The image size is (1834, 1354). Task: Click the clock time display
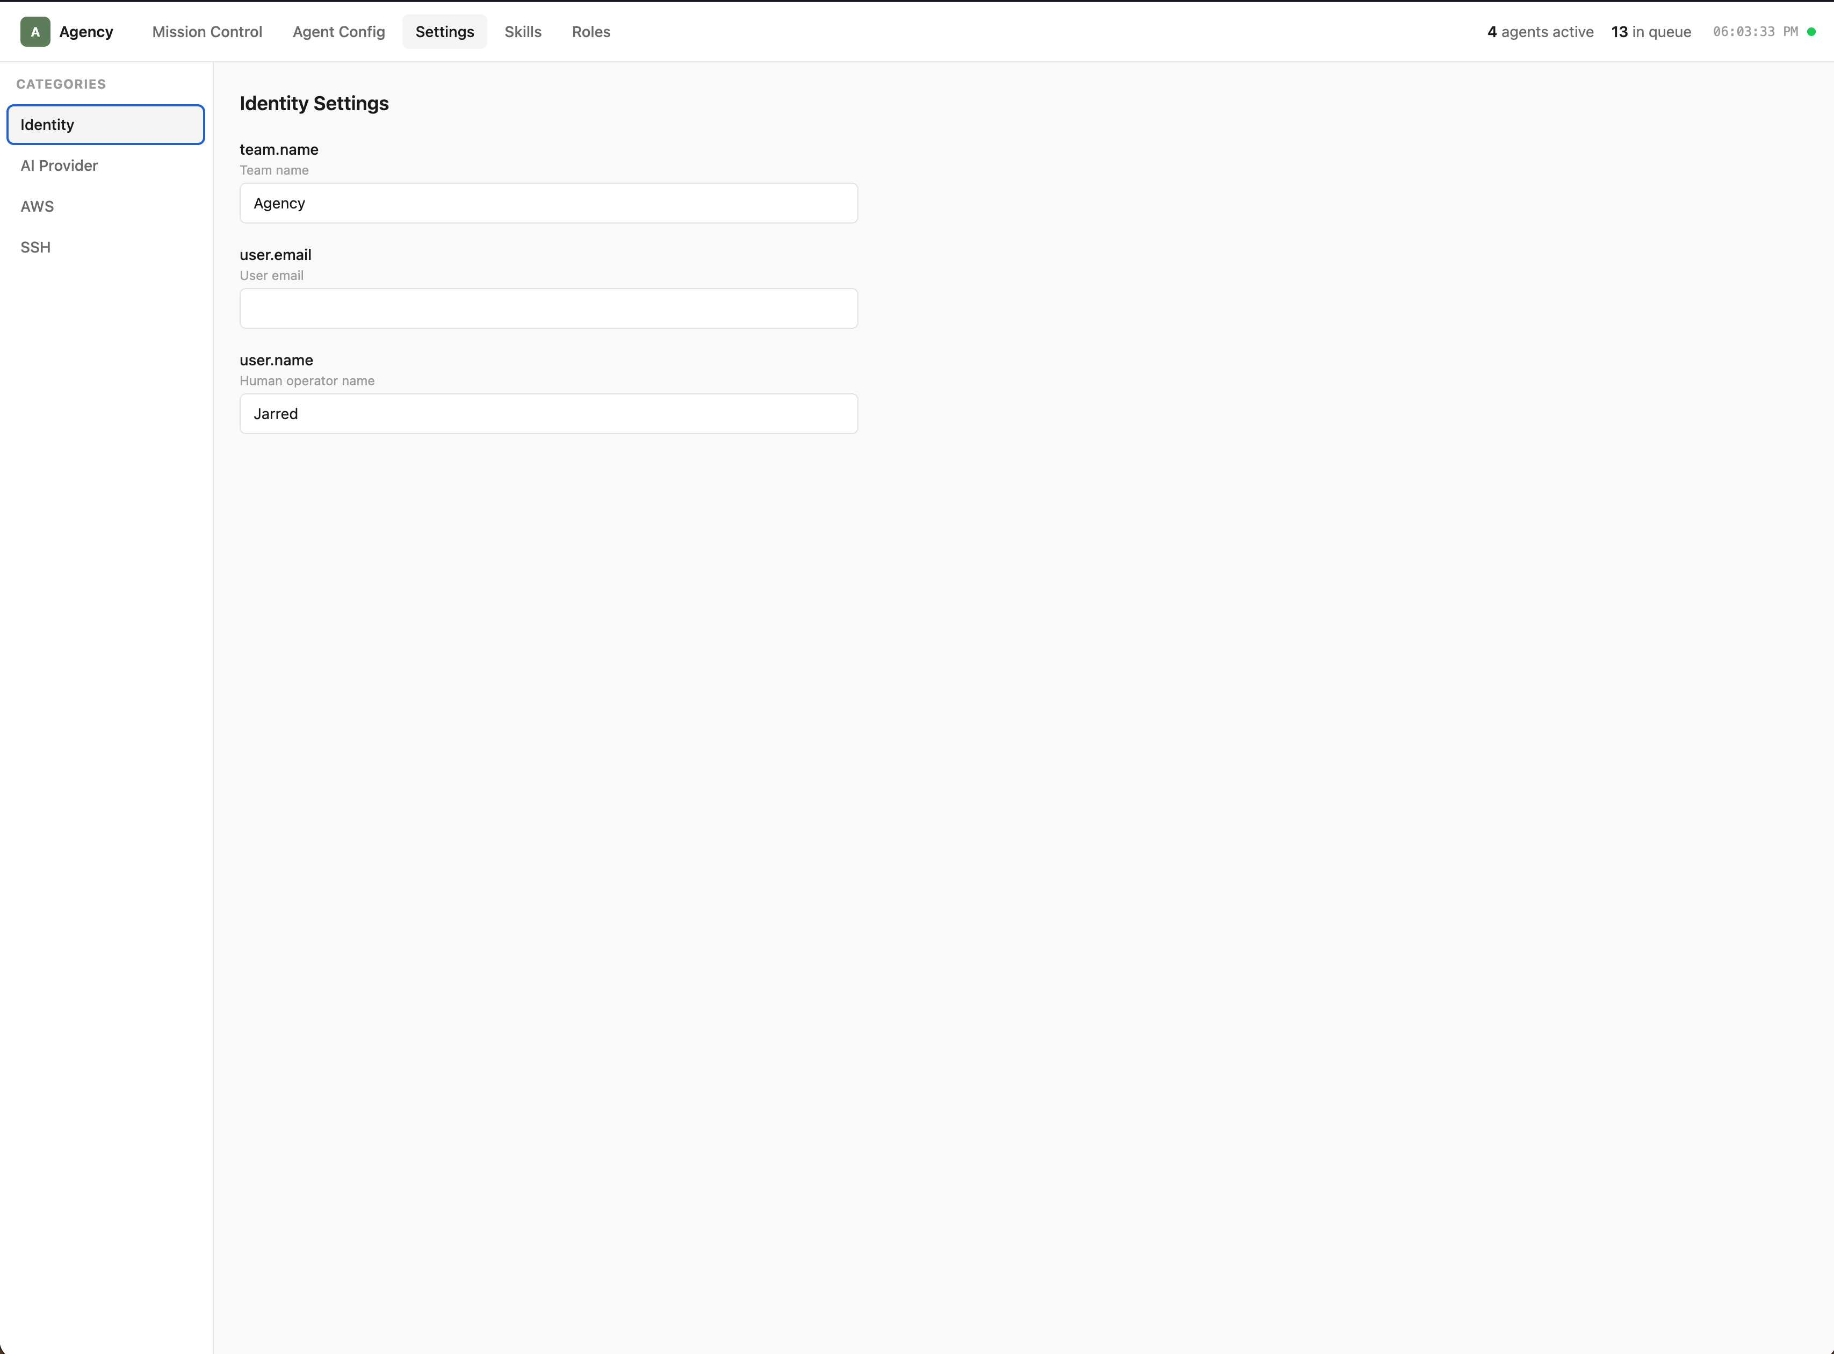click(1754, 32)
